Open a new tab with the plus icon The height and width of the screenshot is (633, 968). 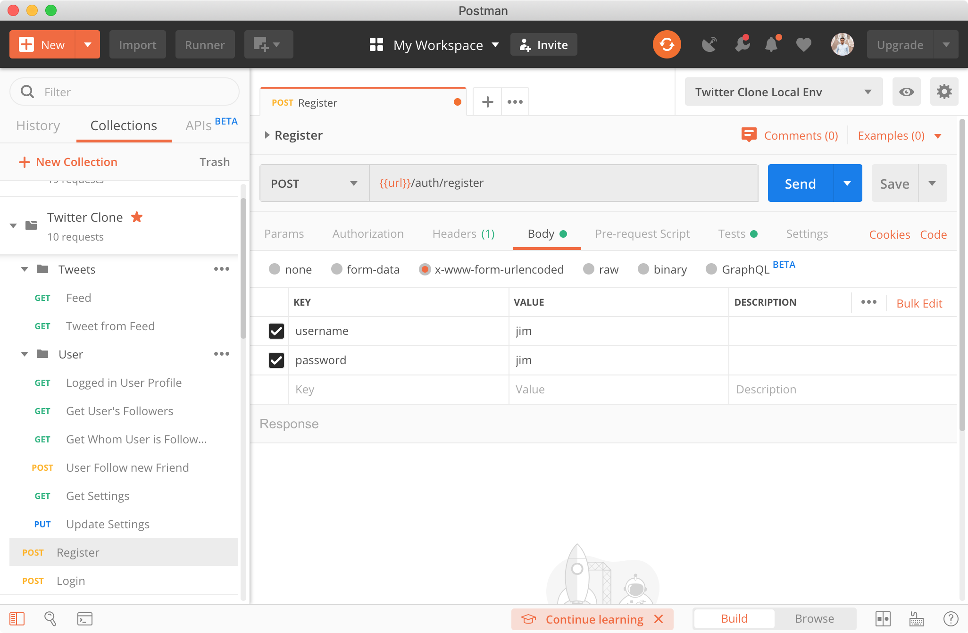[487, 102]
